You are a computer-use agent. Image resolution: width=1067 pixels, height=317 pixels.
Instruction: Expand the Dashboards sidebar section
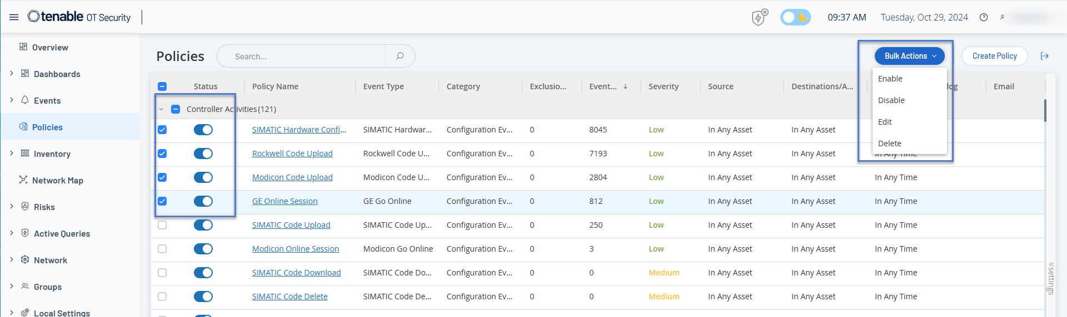12,74
